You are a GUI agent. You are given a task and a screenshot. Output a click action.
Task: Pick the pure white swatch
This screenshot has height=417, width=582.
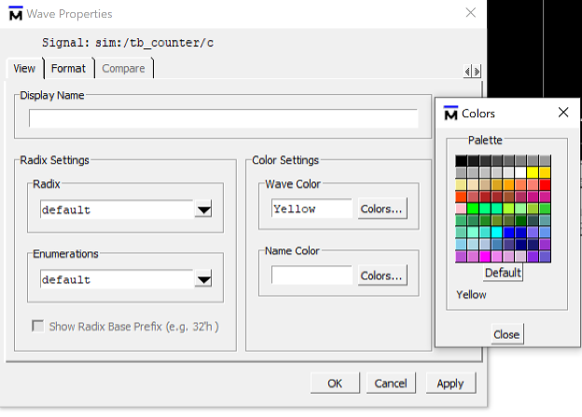point(520,172)
